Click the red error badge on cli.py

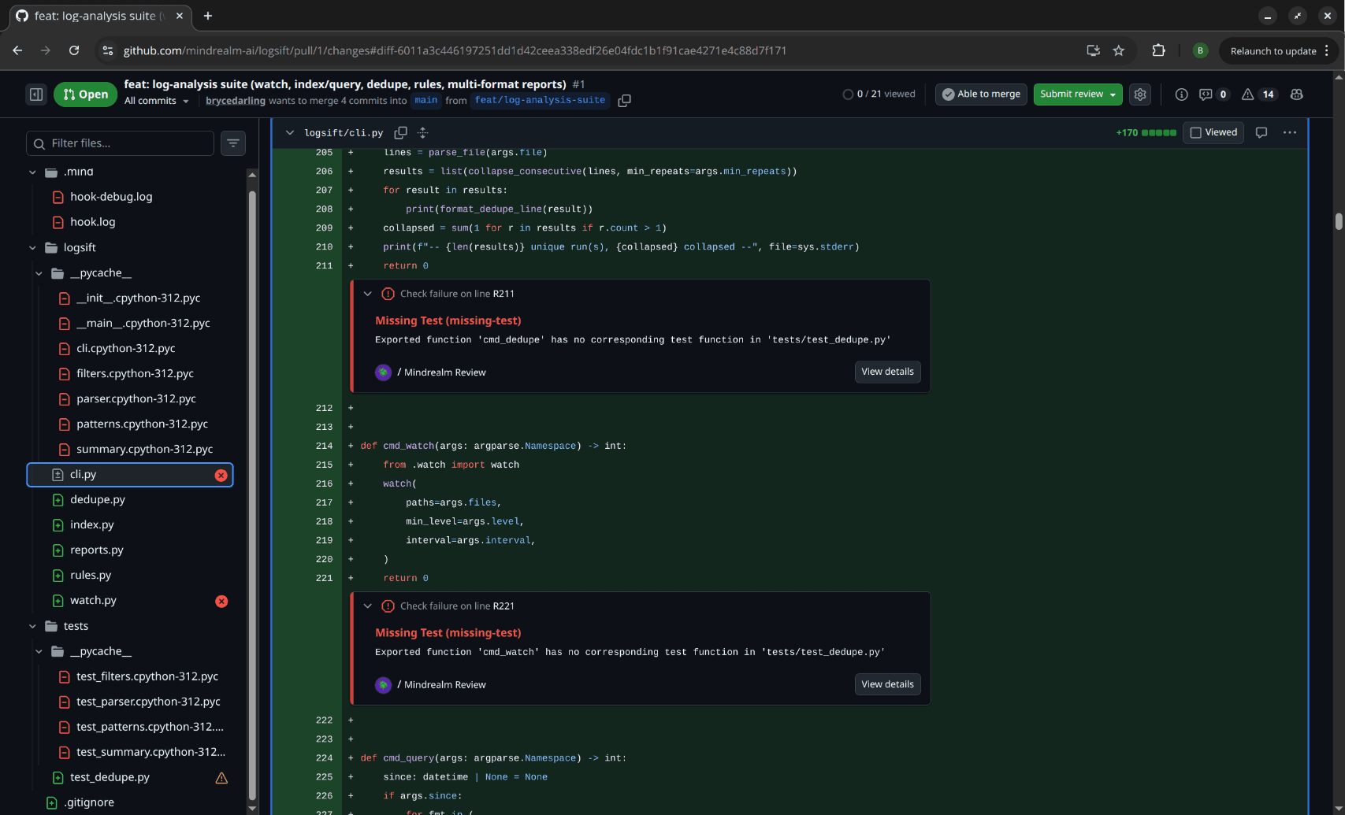tap(221, 475)
